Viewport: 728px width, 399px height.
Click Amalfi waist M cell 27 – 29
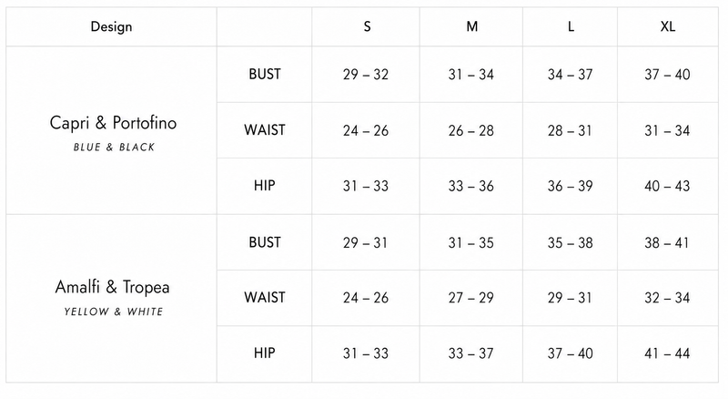(x=470, y=298)
